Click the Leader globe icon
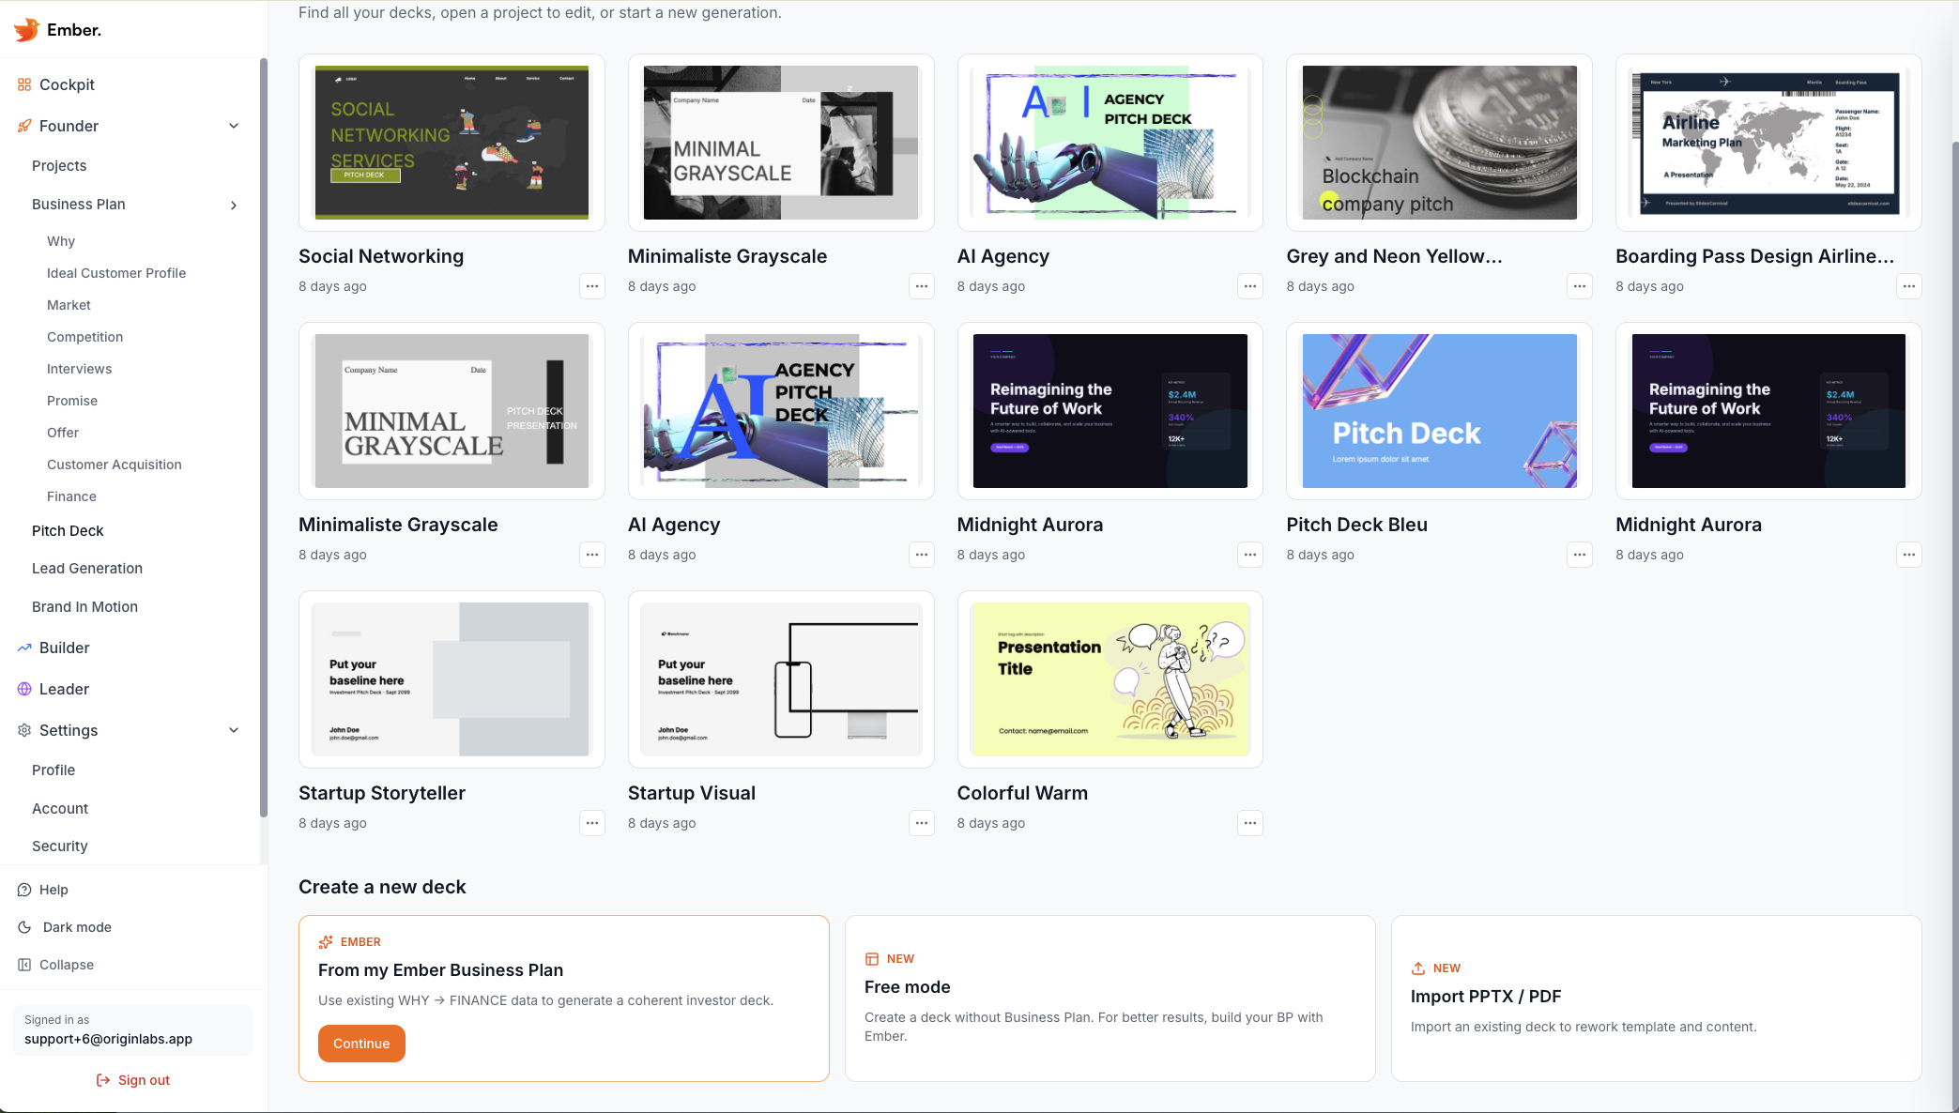Viewport: 1959px width, 1113px height. point(23,689)
